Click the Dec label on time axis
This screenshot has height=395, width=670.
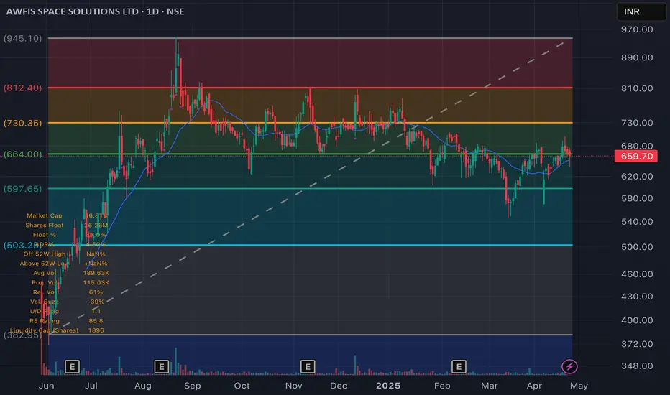(339, 386)
